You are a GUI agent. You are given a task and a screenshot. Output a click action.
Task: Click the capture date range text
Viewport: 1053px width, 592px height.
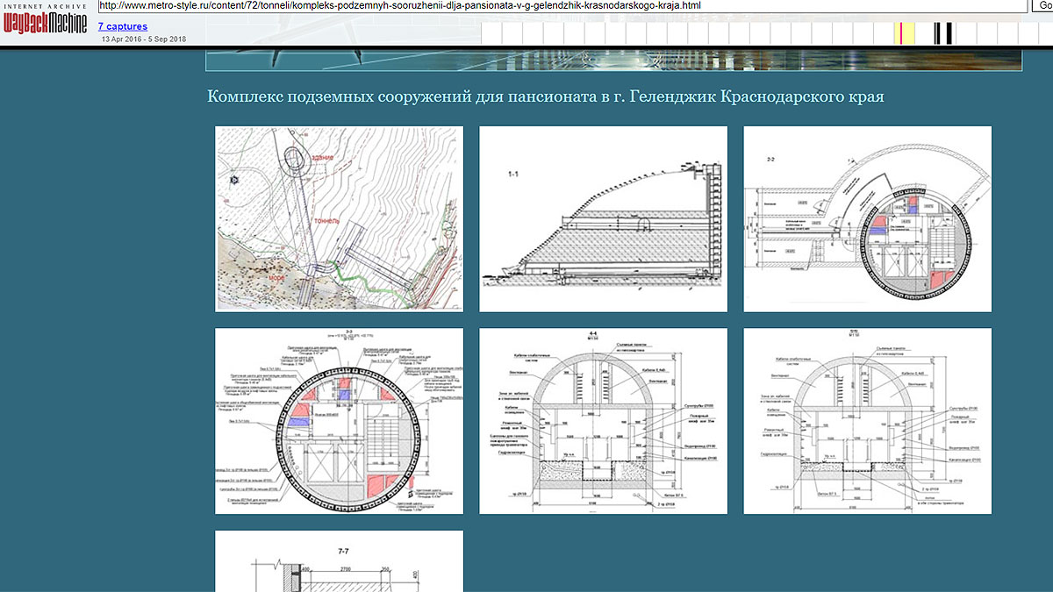coord(143,39)
